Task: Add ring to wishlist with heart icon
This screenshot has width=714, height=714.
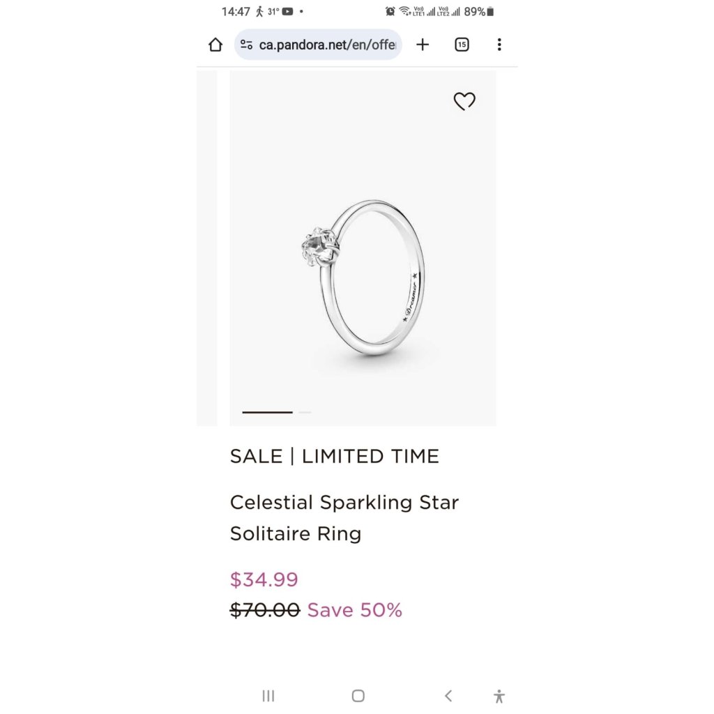Action: pyautogui.click(x=464, y=101)
